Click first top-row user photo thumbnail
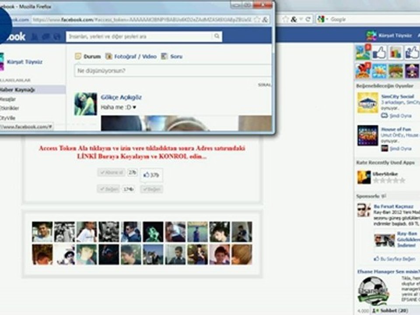This screenshot has width=420, height=315. pos(42,232)
